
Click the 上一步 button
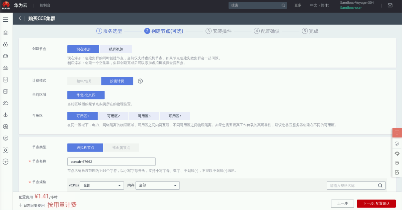342,203
